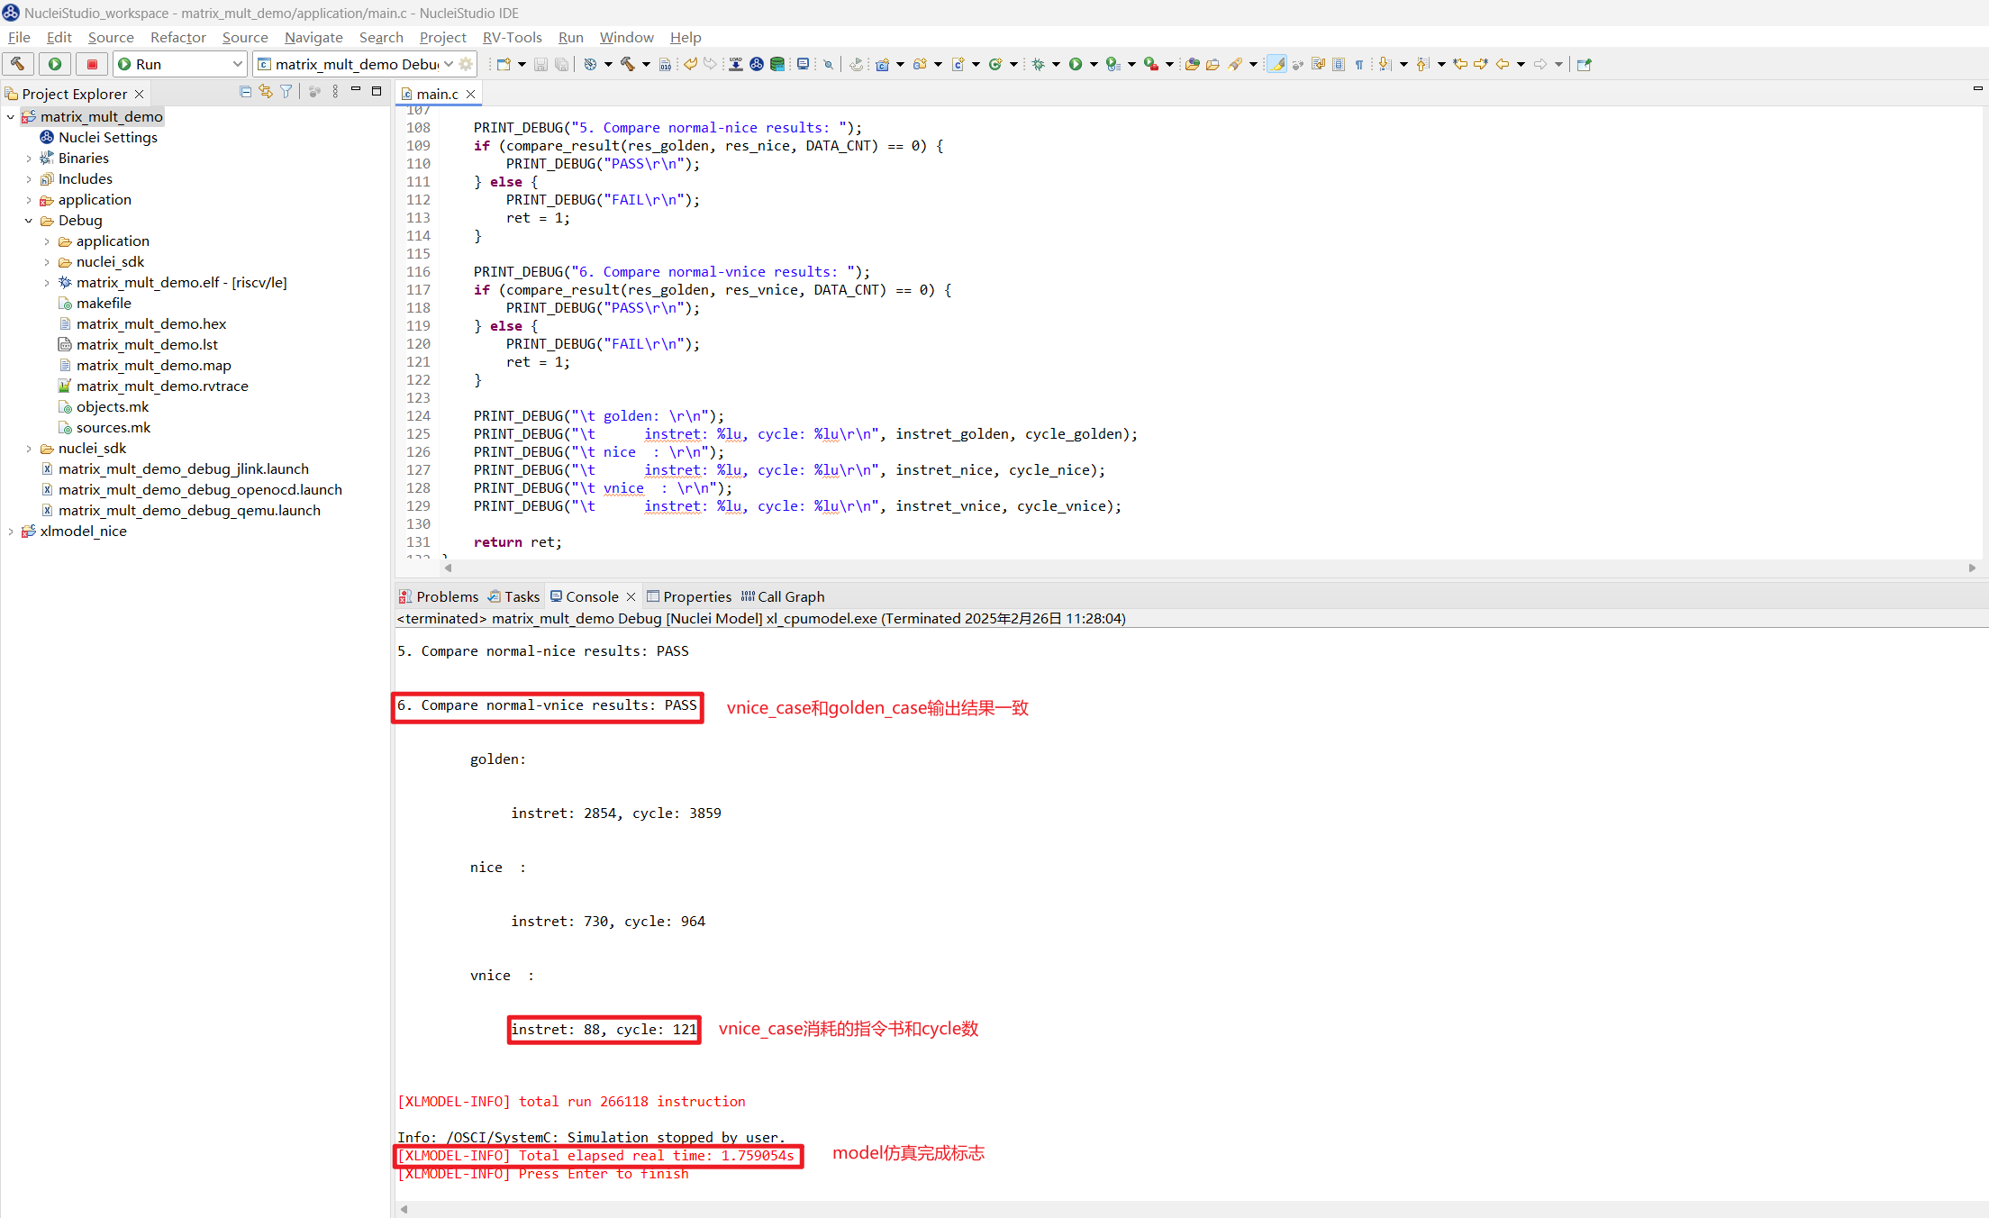Click the launch configuration gear icon

point(466,64)
